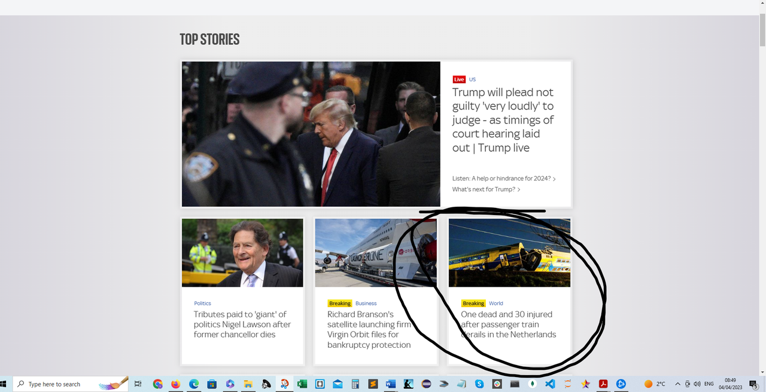Open the clock showing 08:49
766x392 pixels.
pyautogui.click(x=730, y=384)
